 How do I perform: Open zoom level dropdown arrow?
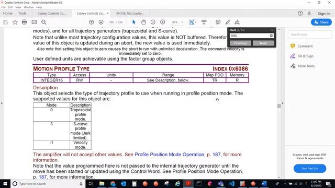pyautogui.click(x=182, y=22)
